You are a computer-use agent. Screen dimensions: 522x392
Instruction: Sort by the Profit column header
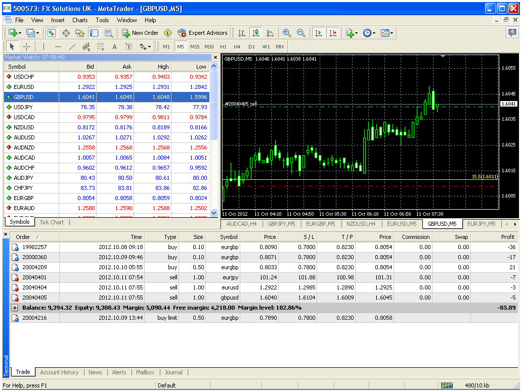click(495, 237)
